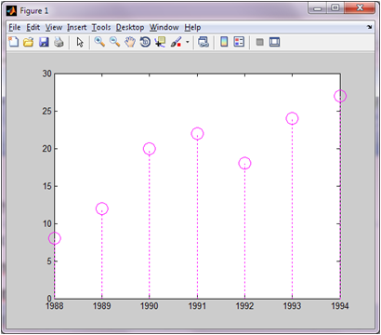Select the Pan hand tool
This screenshot has height=335, width=381.
point(130,42)
